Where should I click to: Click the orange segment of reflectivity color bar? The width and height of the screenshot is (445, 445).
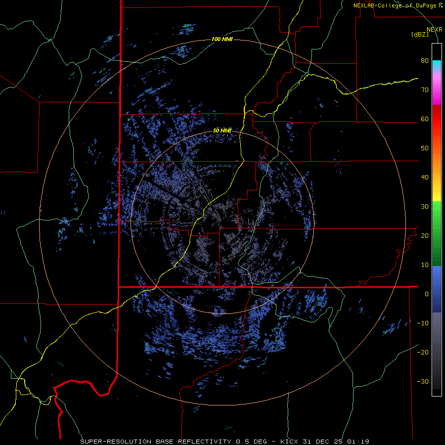coord(437,160)
